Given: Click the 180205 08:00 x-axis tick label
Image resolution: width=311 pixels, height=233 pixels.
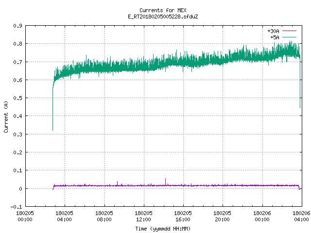Looking at the screenshot, I should tap(104, 216).
